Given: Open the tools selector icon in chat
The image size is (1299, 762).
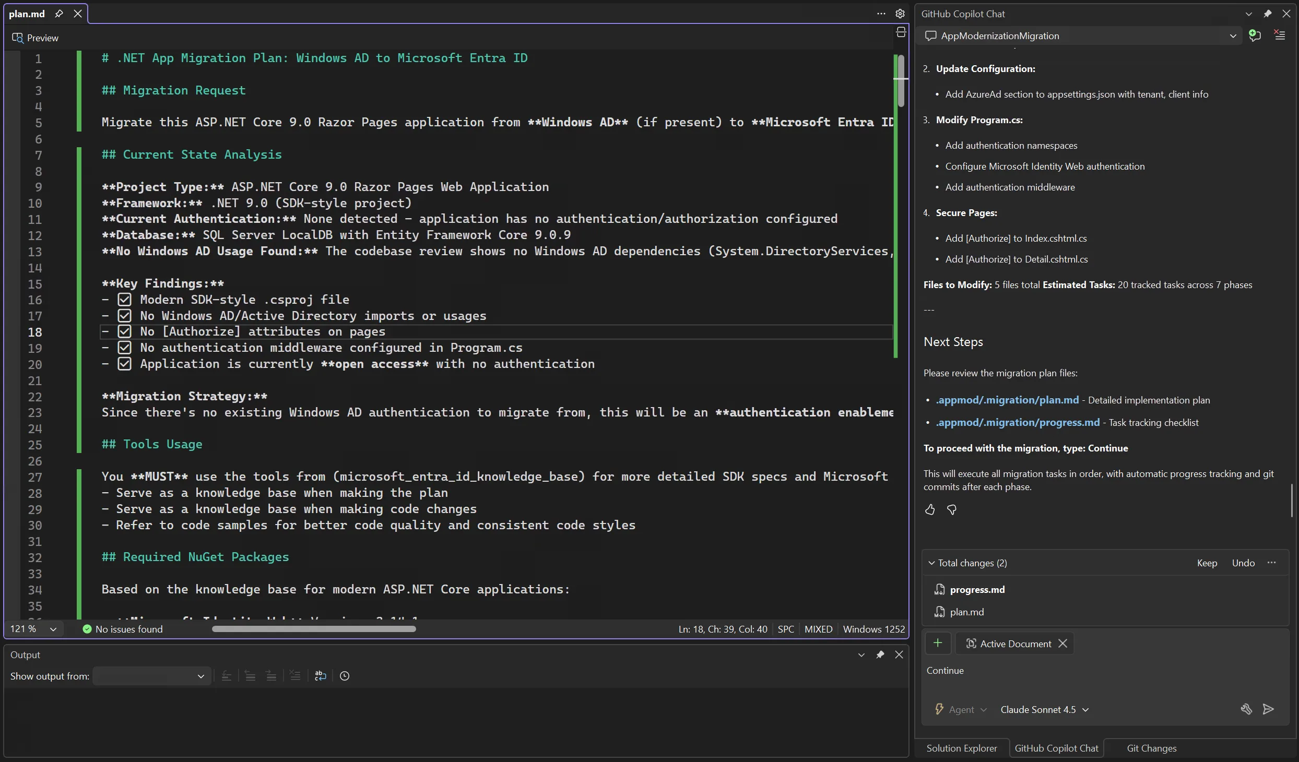Looking at the screenshot, I should click(1246, 709).
